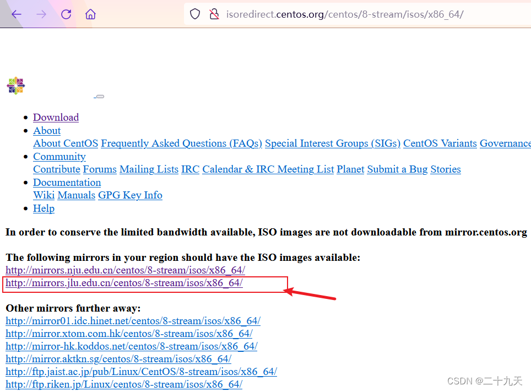The height and width of the screenshot is (391, 531).
Task: Click the browser forward arrow
Action: pyautogui.click(x=41, y=14)
